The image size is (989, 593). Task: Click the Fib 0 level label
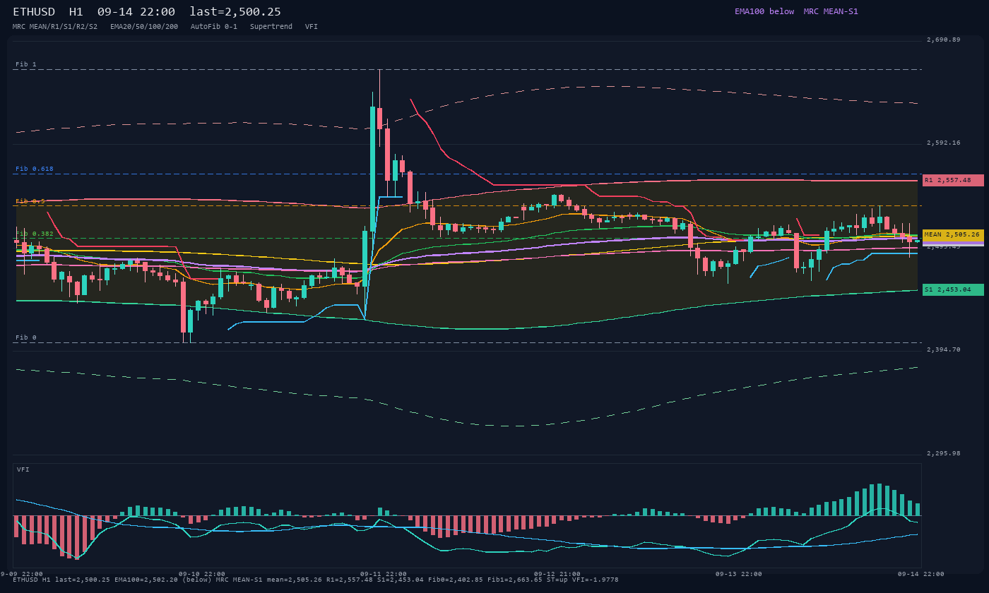(26, 337)
